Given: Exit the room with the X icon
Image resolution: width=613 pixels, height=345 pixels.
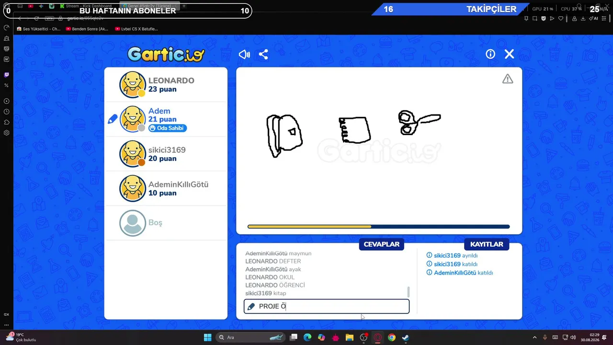Looking at the screenshot, I should click(510, 54).
